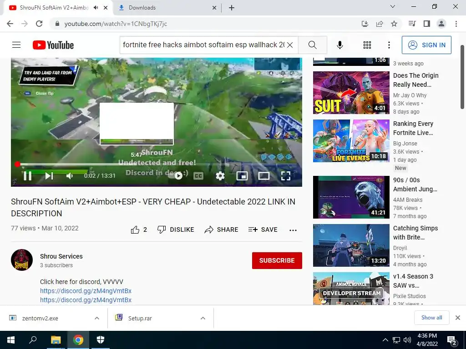Clear the YouTube search box text
466x349 pixels.
pos(290,45)
